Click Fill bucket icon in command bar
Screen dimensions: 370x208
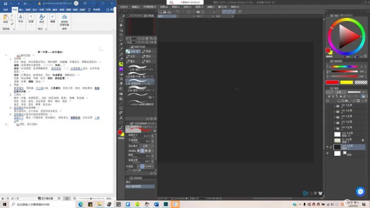tap(198, 12)
